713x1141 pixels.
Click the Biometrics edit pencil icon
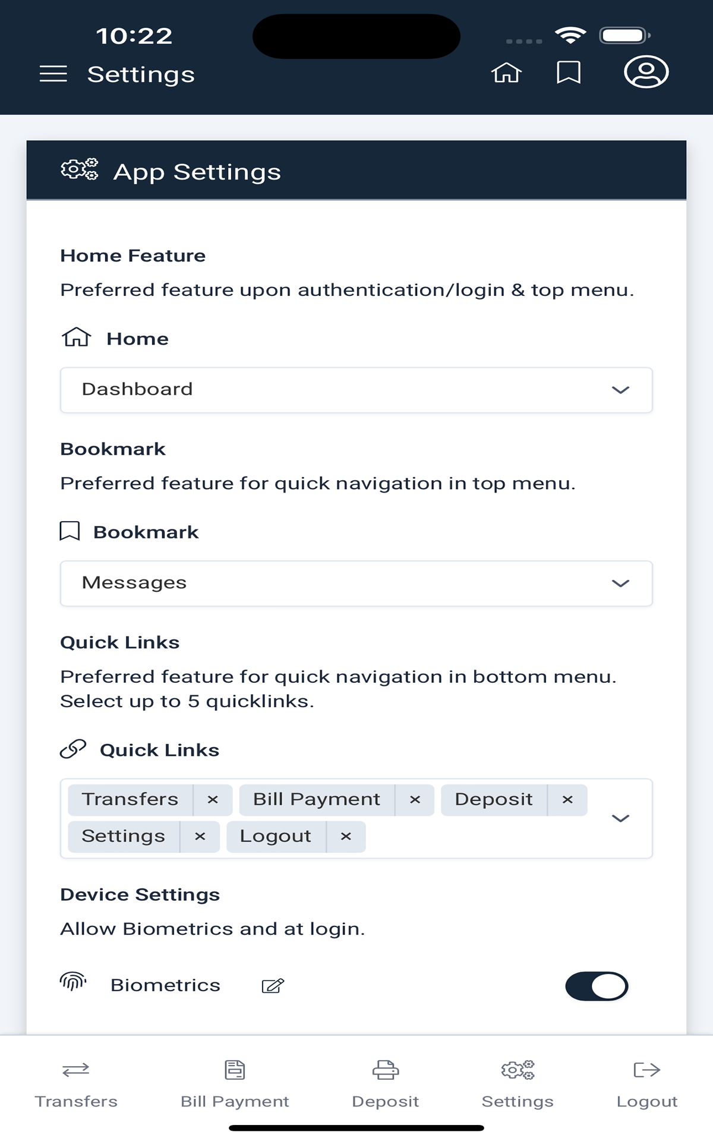pyautogui.click(x=273, y=986)
